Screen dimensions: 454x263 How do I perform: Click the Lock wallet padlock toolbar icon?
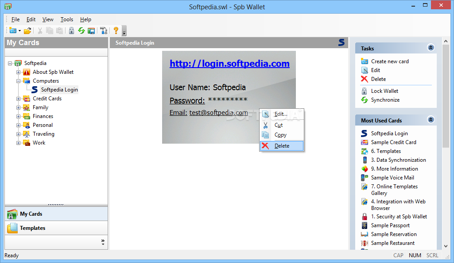[71, 30]
